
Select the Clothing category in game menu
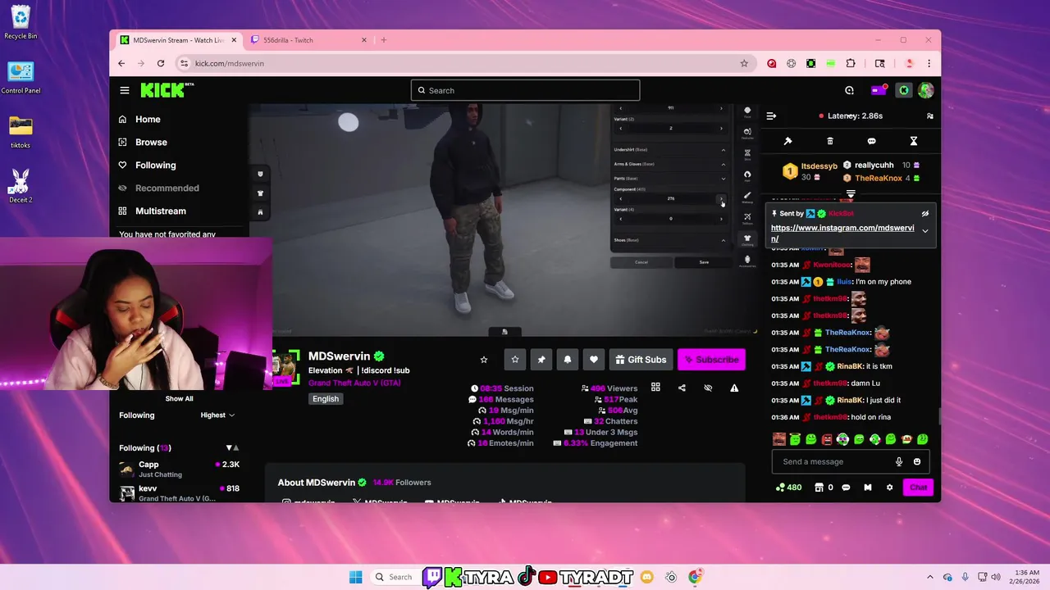click(x=747, y=239)
